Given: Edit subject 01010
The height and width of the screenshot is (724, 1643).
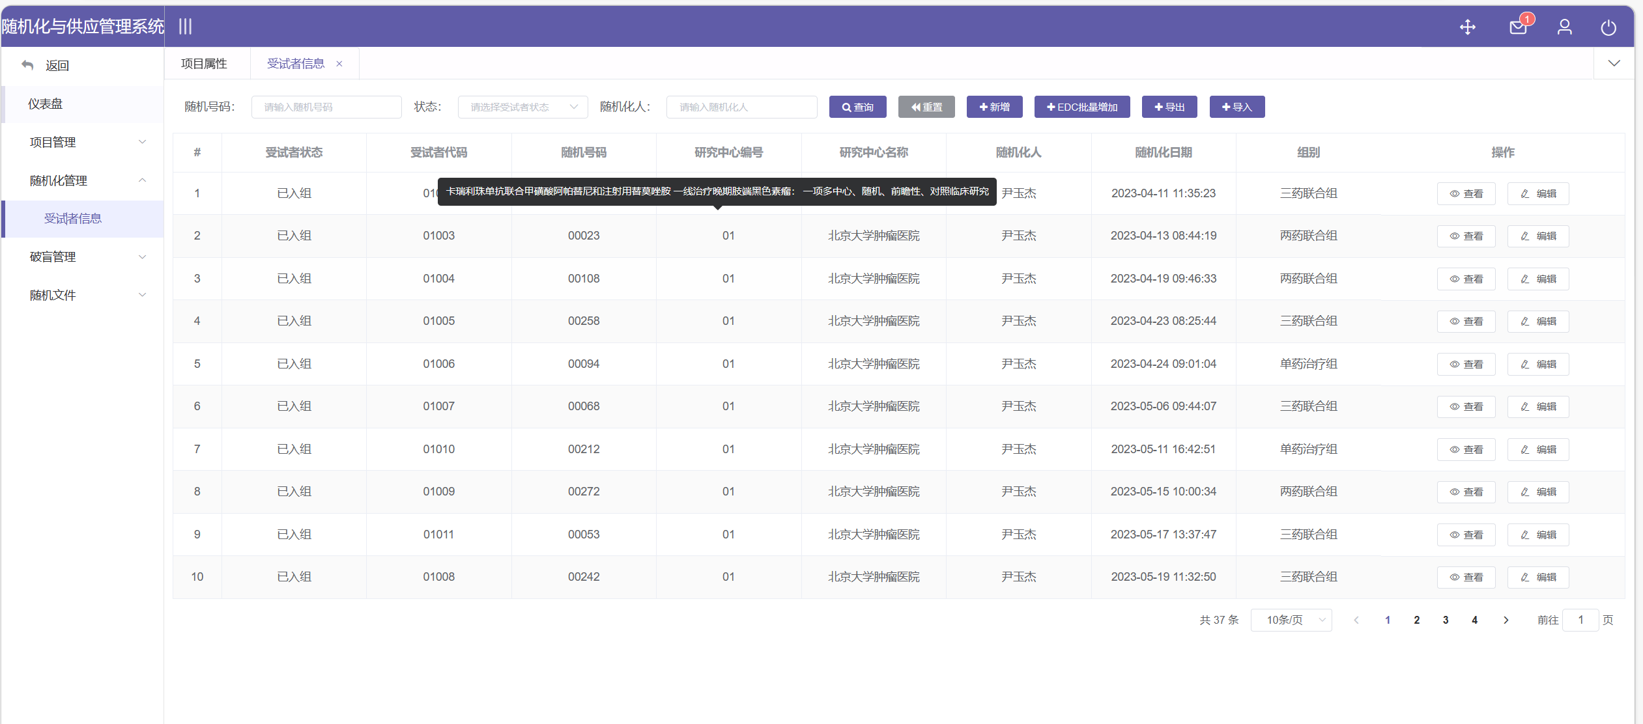Looking at the screenshot, I should (1538, 449).
